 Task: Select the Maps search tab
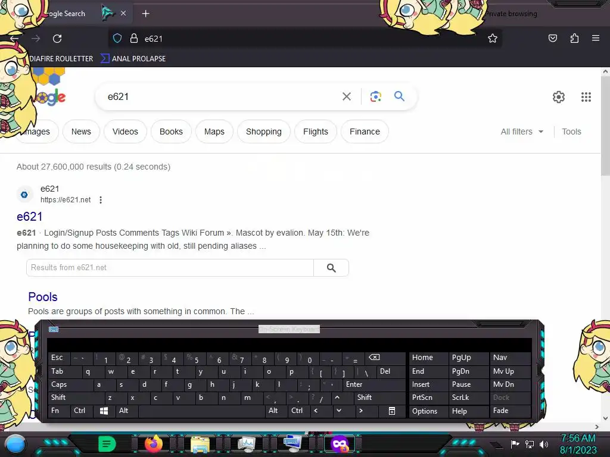click(214, 132)
